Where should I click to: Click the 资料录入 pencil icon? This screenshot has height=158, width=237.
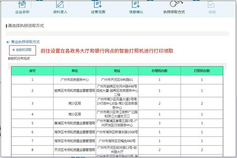60,4
